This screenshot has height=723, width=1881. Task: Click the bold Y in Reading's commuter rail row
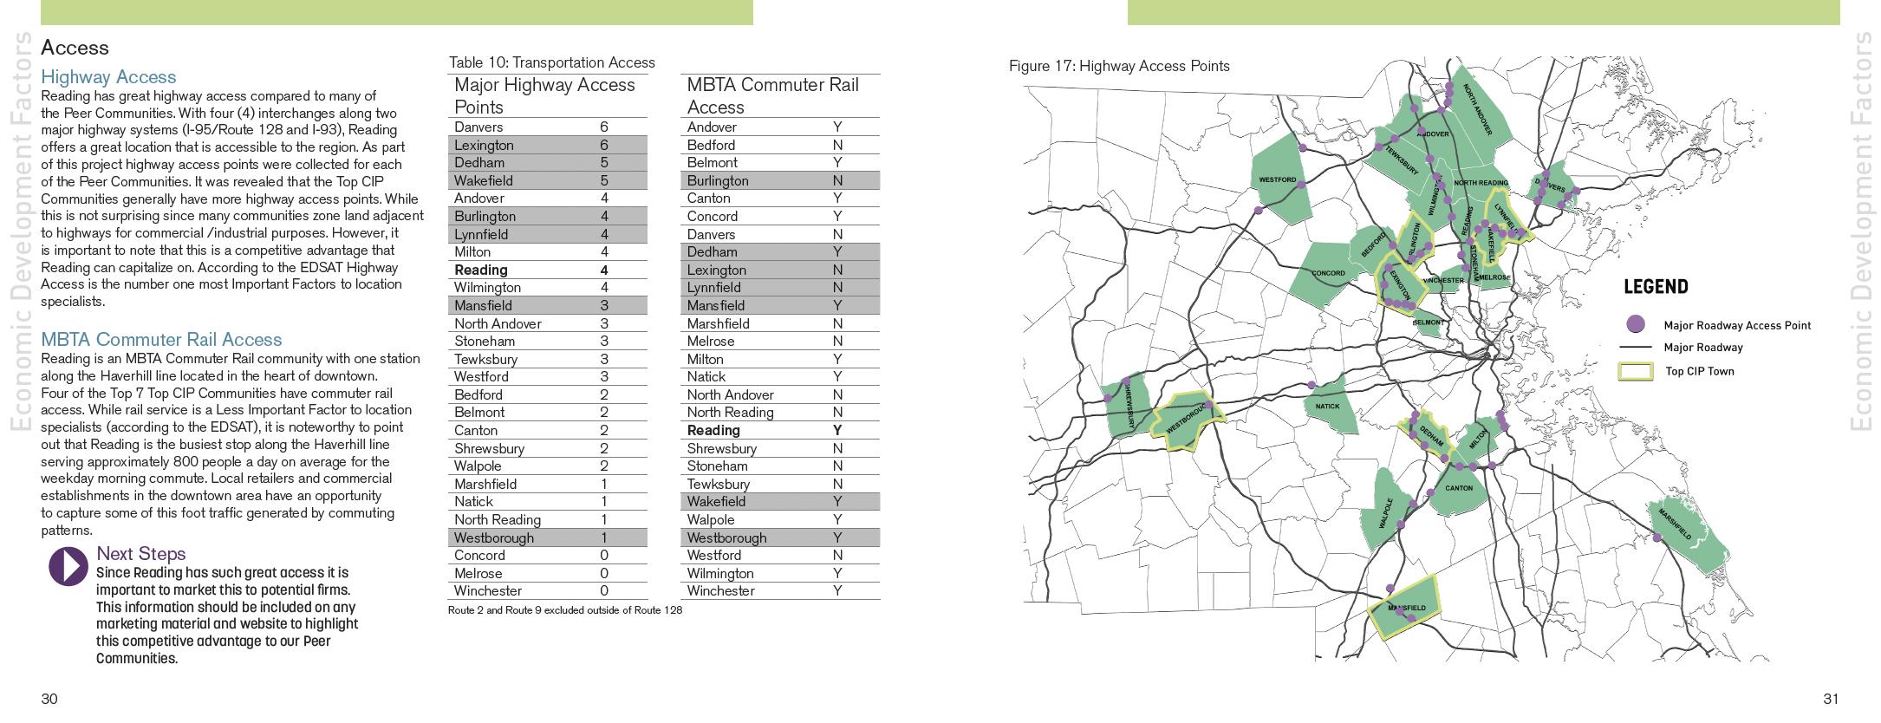[838, 431]
